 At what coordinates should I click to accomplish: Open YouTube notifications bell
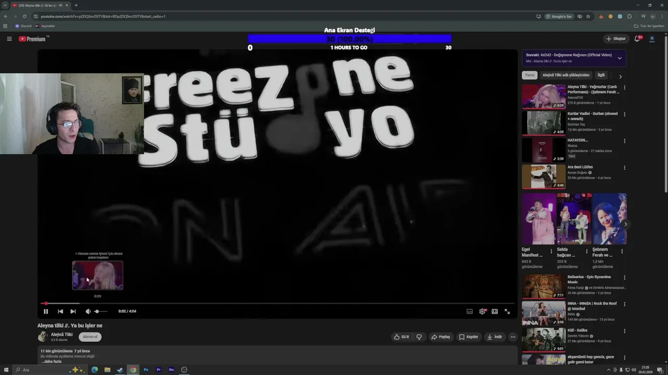click(637, 39)
